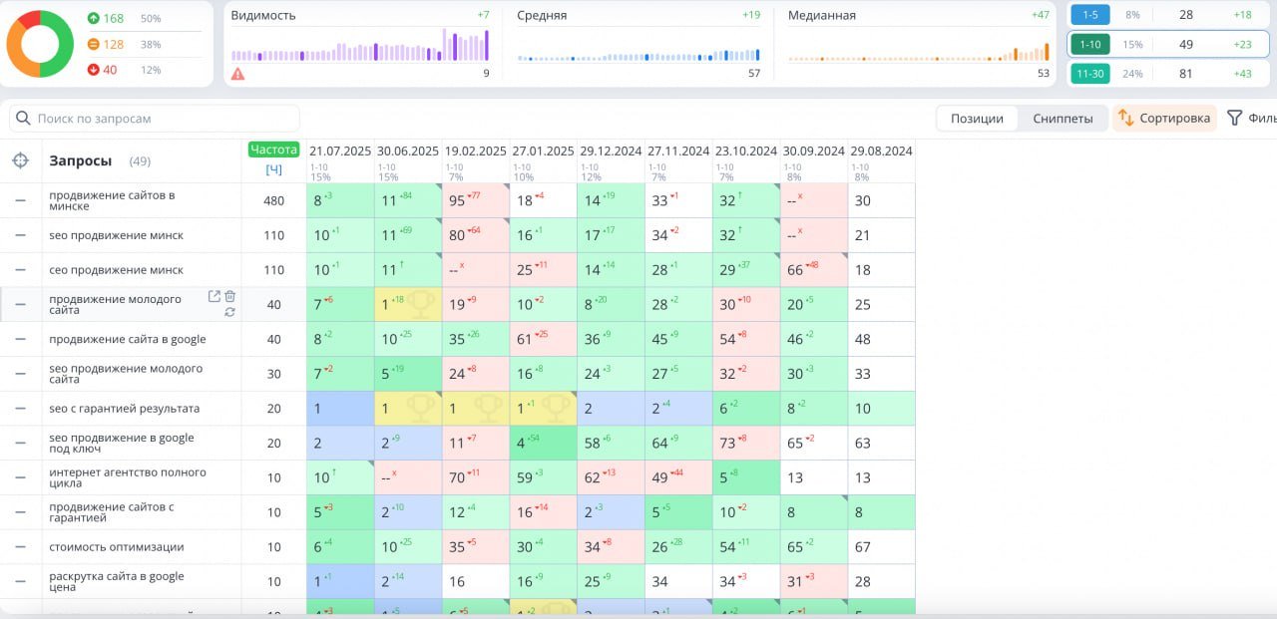Click the Запросы column header
Image resolution: width=1277 pixels, height=619 pixels.
[81, 160]
